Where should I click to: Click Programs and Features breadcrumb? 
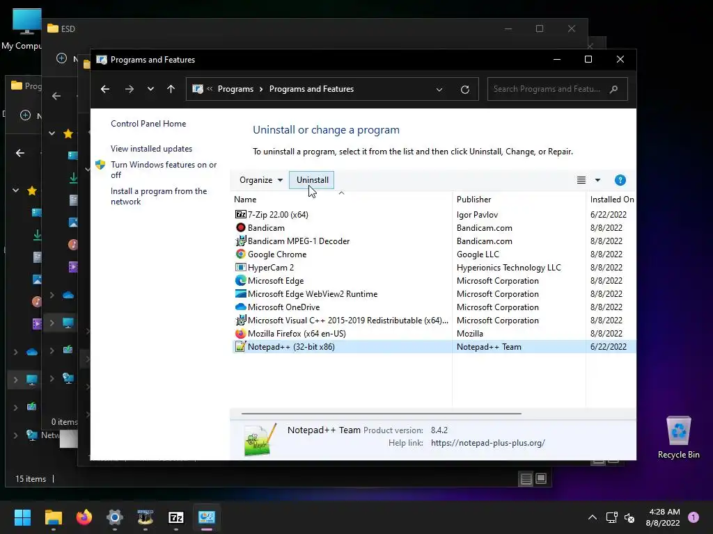[311, 89]
